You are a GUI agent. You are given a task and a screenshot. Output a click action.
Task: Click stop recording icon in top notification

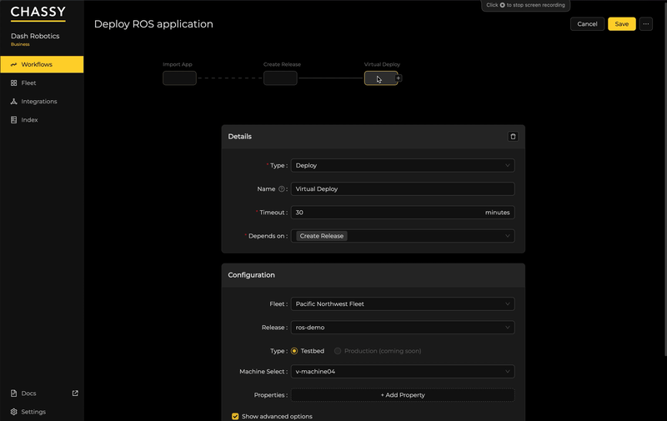coord(502,5)
